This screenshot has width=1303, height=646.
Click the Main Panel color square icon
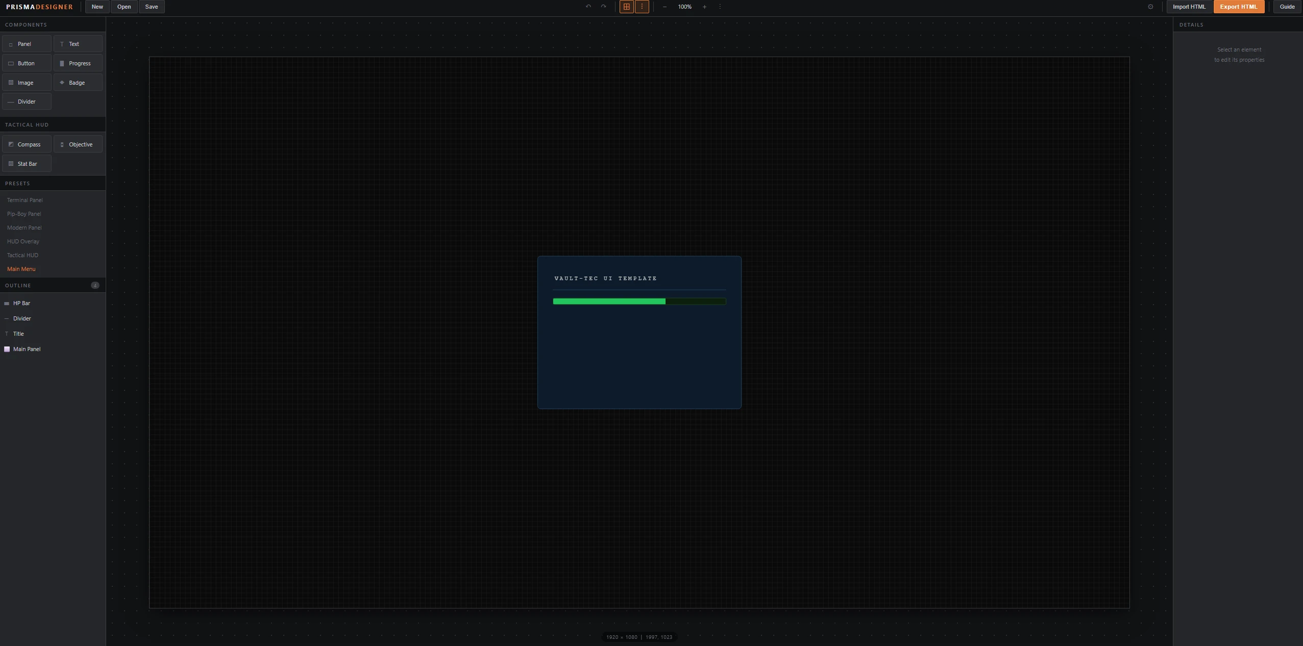[7, 349]
